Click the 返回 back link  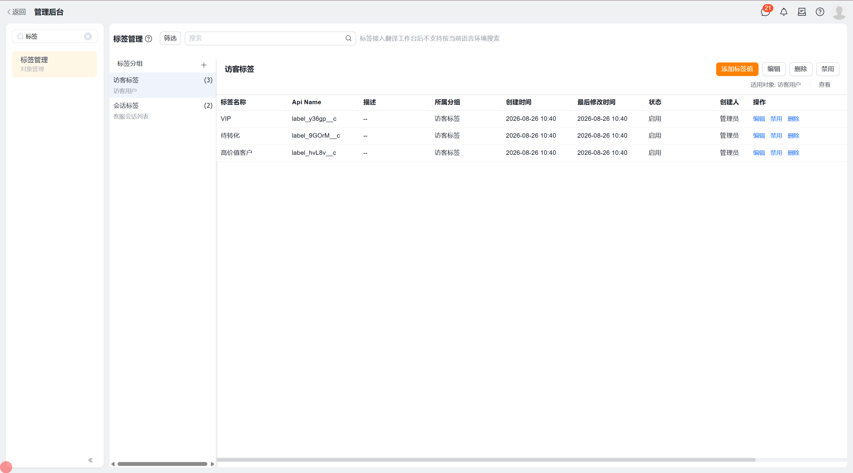tap(17, 12)
